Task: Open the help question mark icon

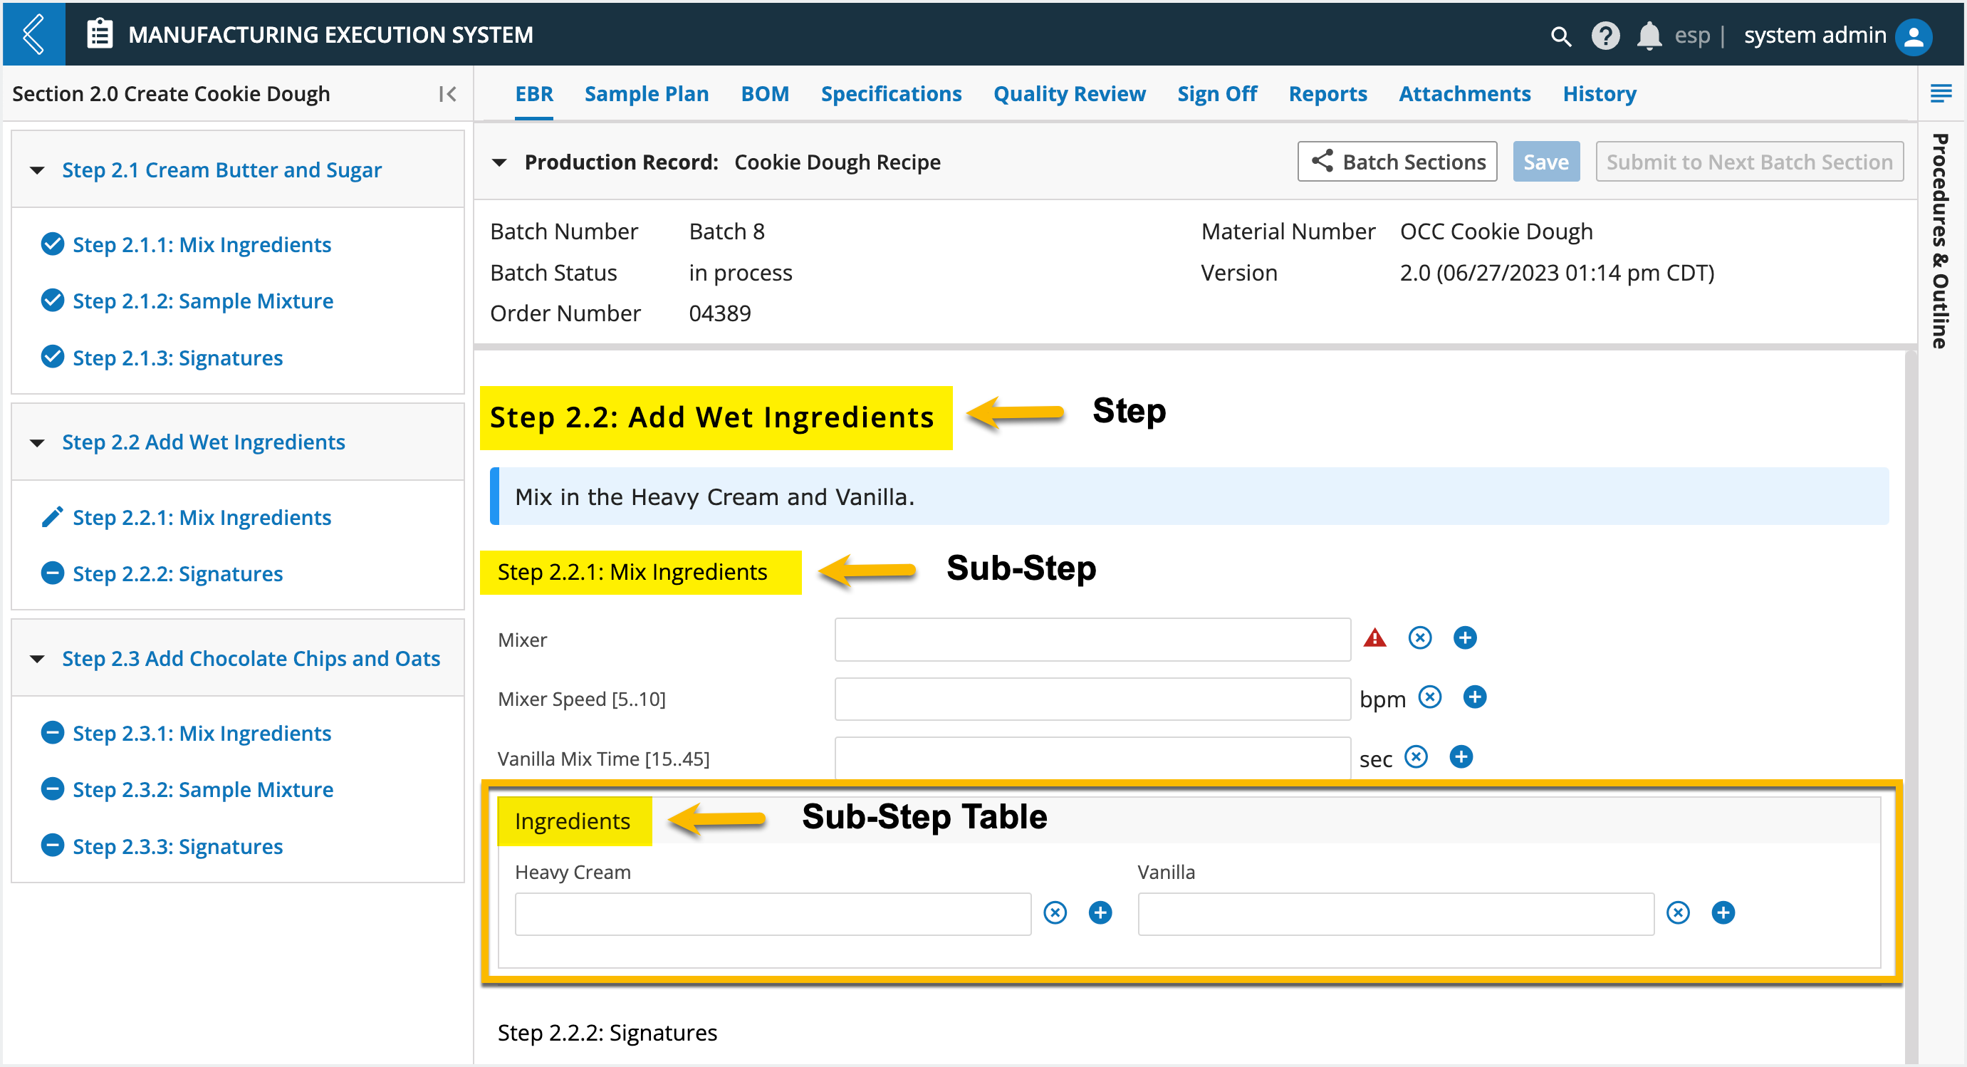Action: 1605,36
